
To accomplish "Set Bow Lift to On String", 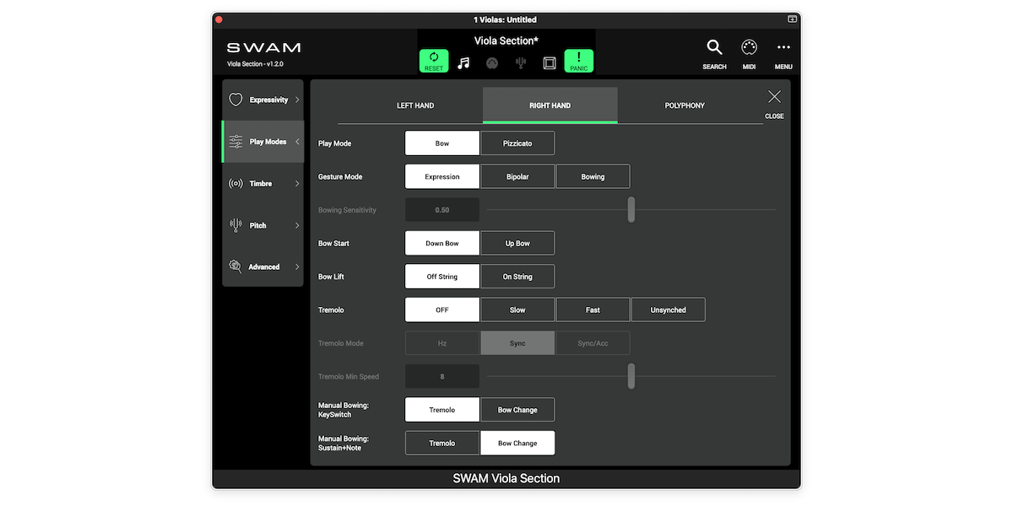I will [517, 277].
